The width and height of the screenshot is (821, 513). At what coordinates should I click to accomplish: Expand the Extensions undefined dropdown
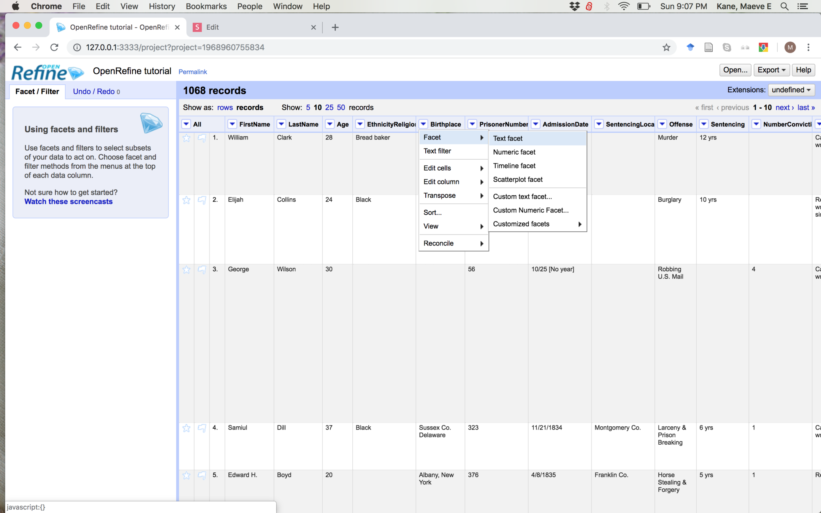tap(791, 90)
